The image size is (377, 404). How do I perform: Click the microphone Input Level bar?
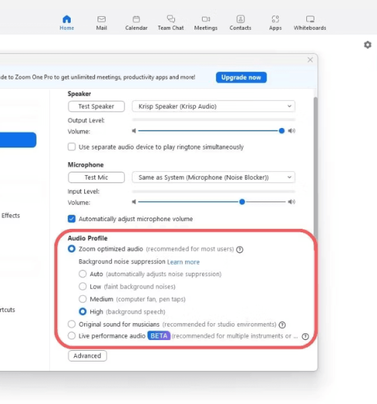(213, 192)
